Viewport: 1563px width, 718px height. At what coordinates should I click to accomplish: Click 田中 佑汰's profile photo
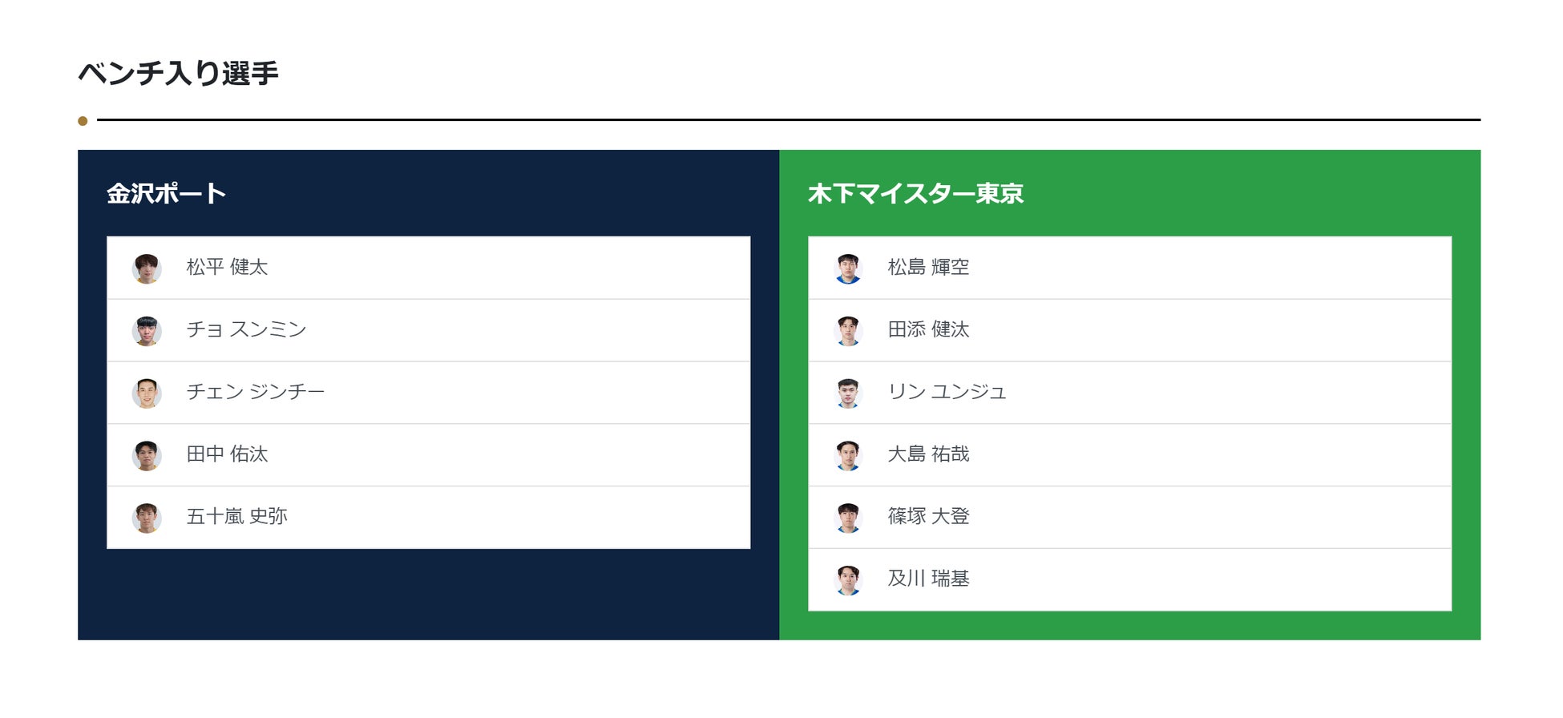(x=147, y=454)
